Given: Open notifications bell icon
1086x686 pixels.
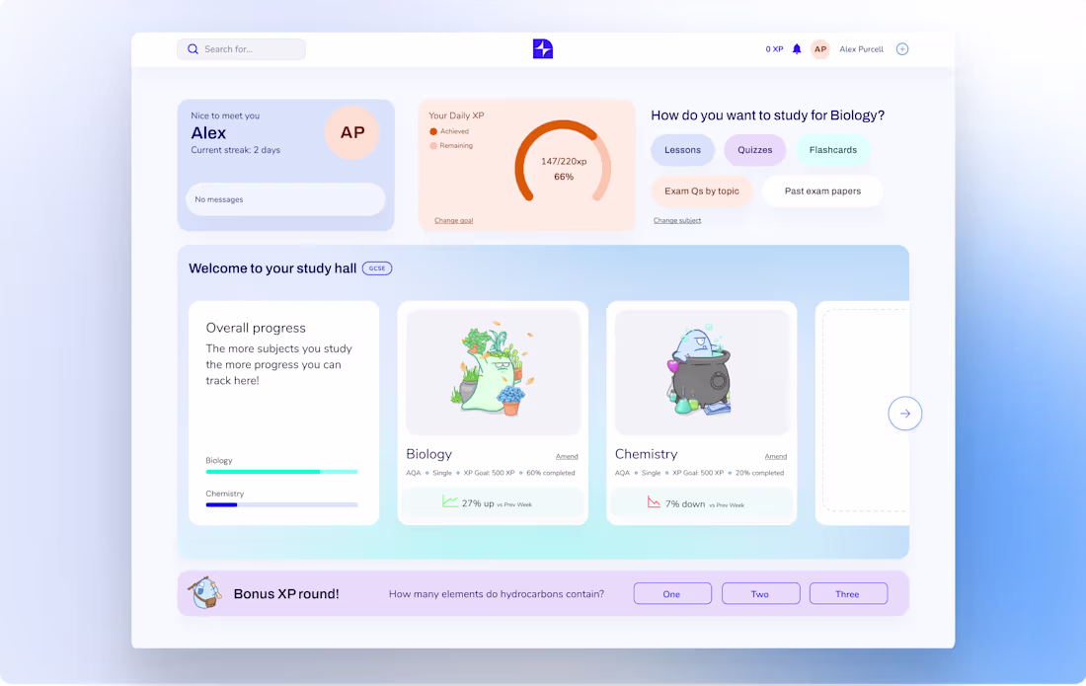Looking at the screenshot, I should (x=797, y=49).
